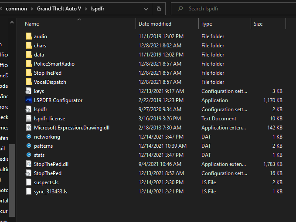Click the keys configuration file icon

(x=29, y=91)
